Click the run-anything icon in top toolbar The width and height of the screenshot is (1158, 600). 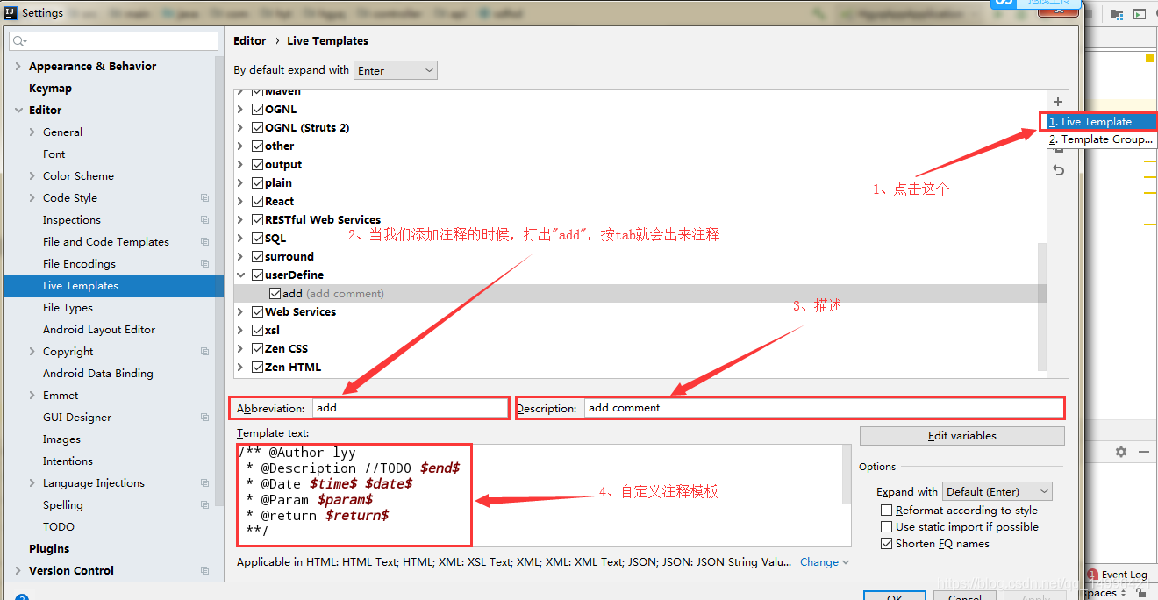click(x=1140, y=14)
